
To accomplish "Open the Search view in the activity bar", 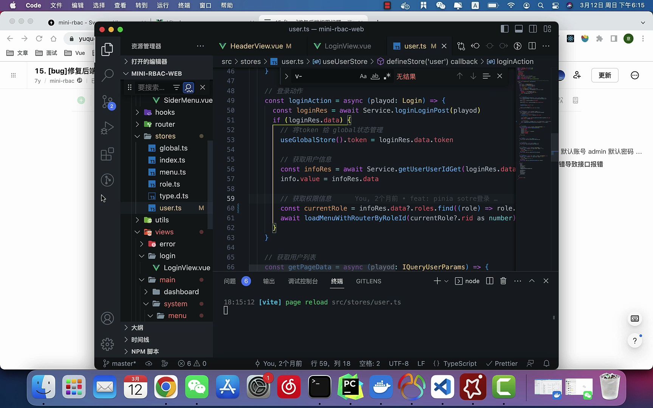I will 107,75.
